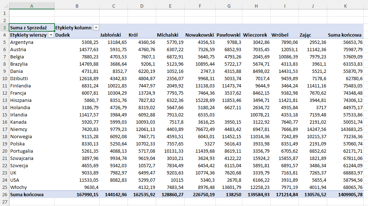Select the Nowakowski column label cell

coord(199,35)
